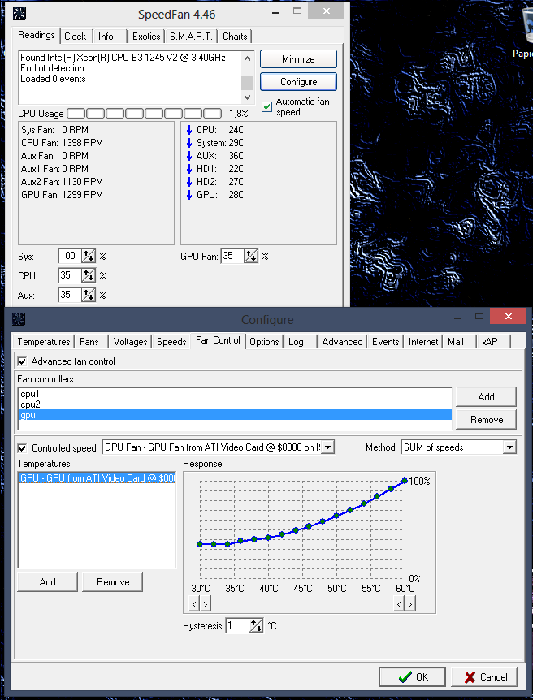533x700 pixels.
Task: Click the 30°C response curve point
Action: (200, 544)
